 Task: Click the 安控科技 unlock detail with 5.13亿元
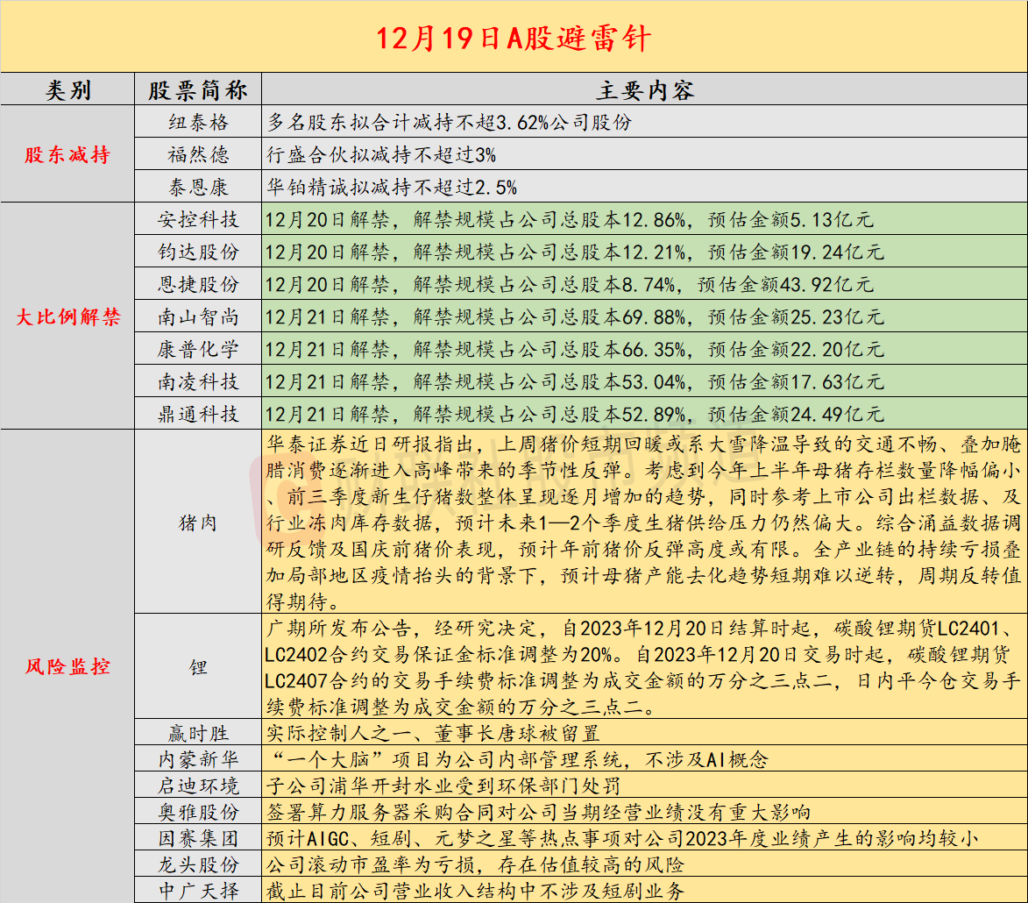click(x=569, y=220)
